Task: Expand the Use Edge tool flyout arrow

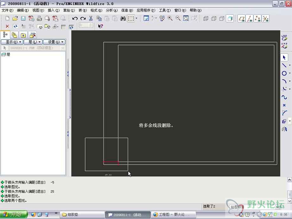Action: click(290, 121)
